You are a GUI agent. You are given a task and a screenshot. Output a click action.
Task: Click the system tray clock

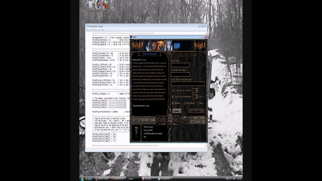pos(239,179)
